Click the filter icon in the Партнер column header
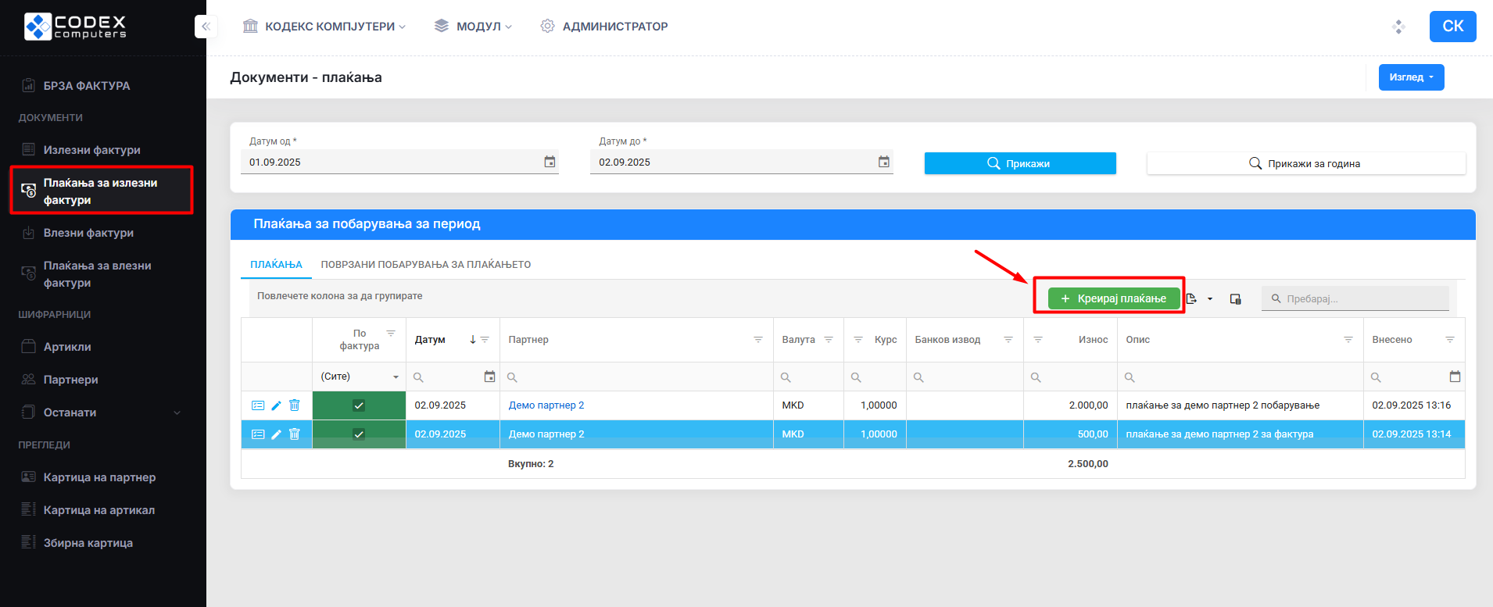The image size is (1493, 607). [757, 340]
